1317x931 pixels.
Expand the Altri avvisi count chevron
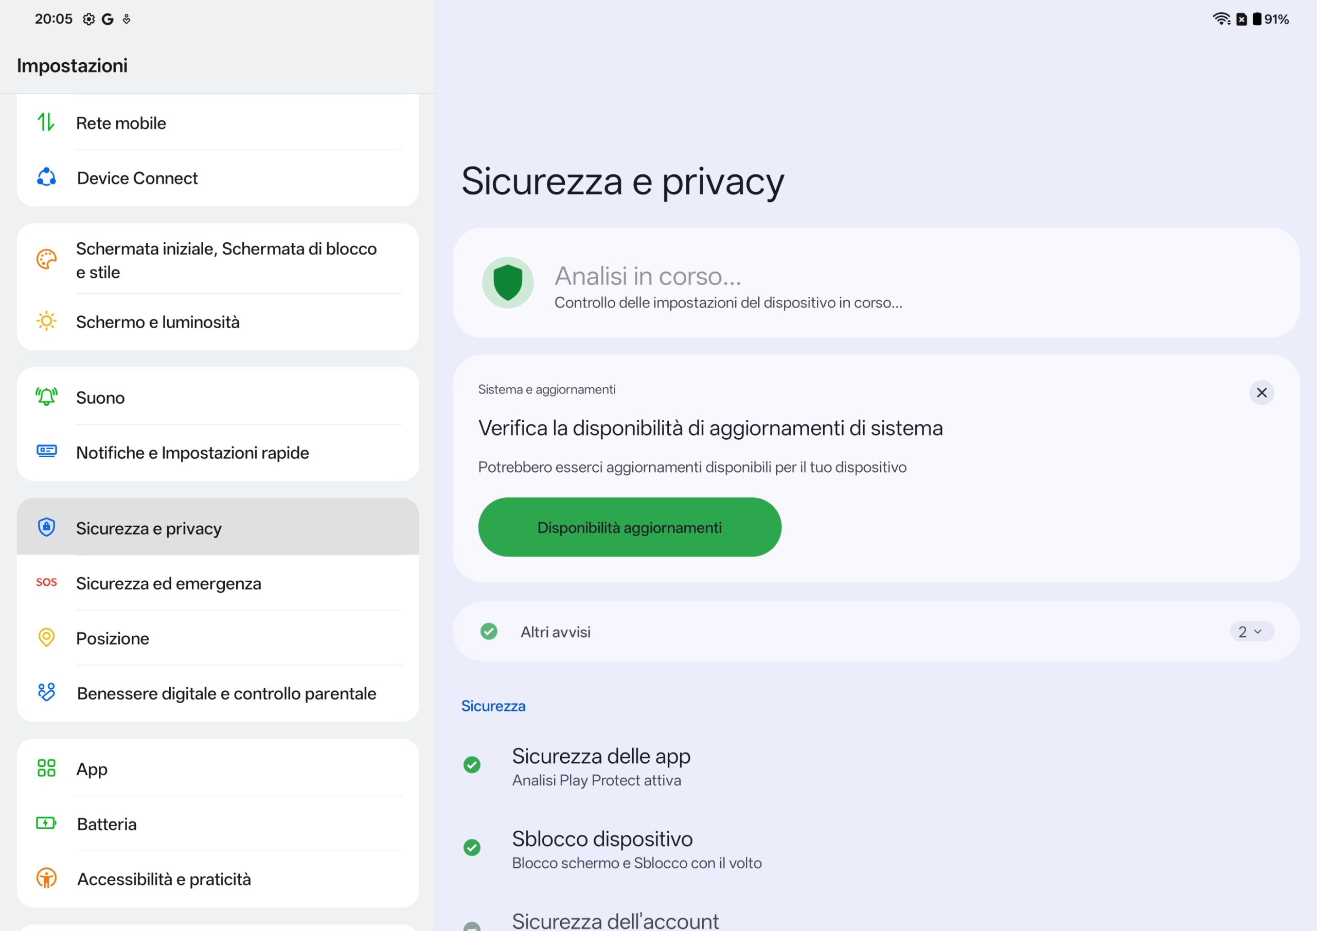[1252, 631]
